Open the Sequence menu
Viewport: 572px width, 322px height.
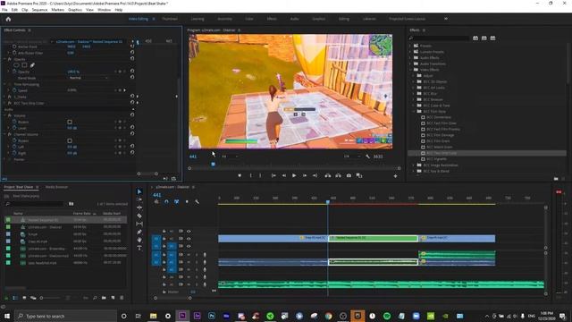pyautogui.click(x=39, y=10)
